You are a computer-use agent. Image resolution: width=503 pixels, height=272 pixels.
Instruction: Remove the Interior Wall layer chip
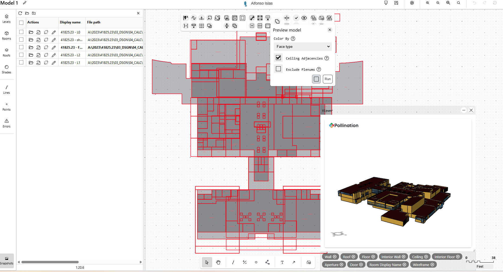tap(404, 257)
